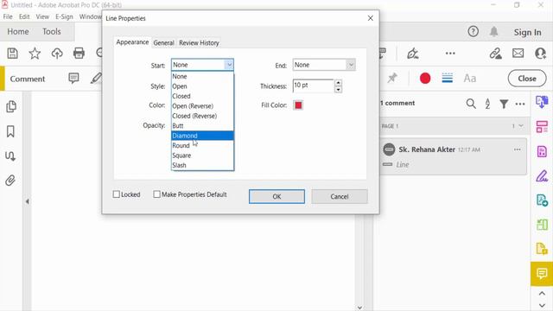Open comments list options ellipsis

pos(520,104)
